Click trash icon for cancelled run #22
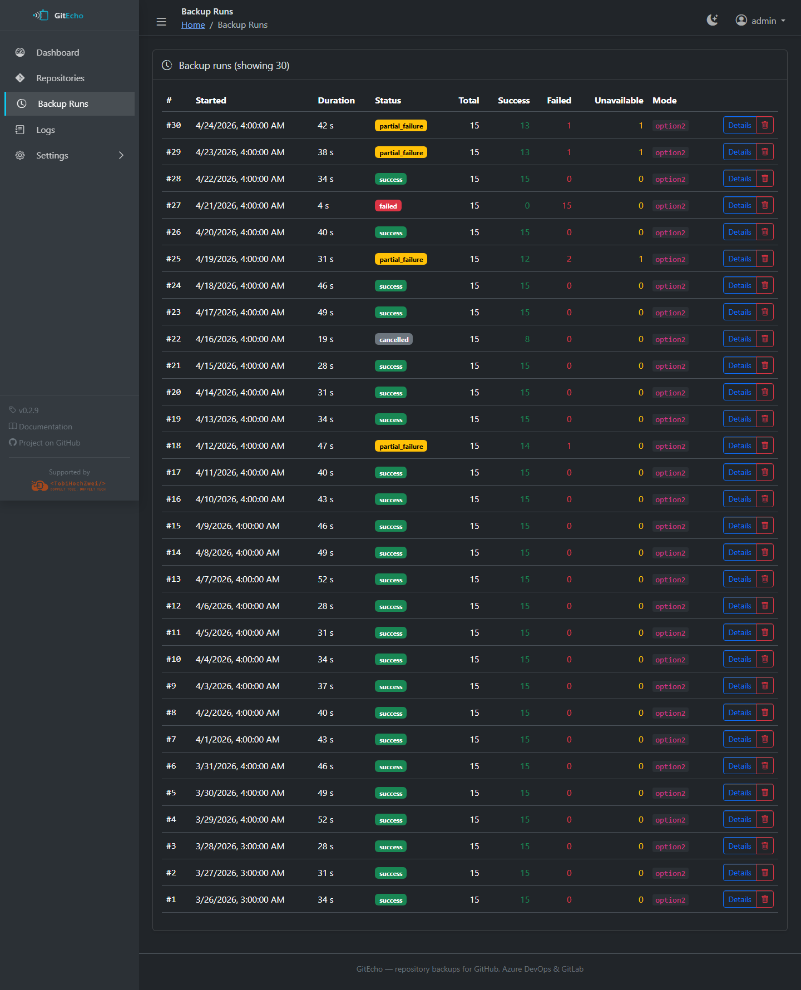This screenshot has height=990, width=801. [x=765, y=339]
